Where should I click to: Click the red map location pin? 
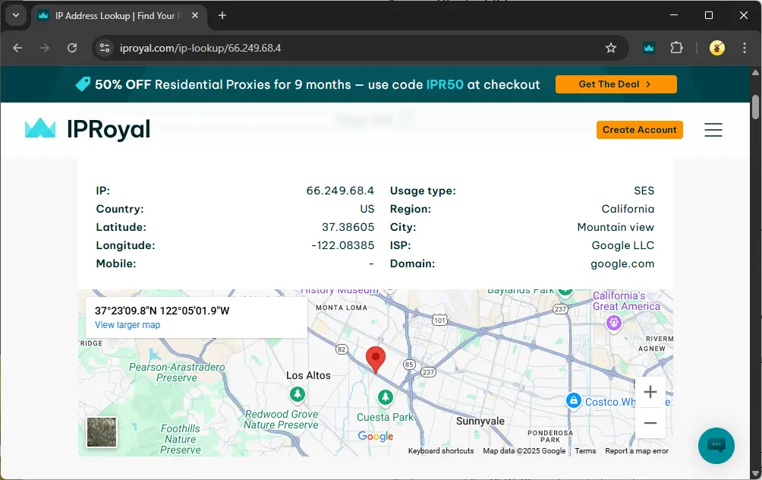[x=376, y=358]
